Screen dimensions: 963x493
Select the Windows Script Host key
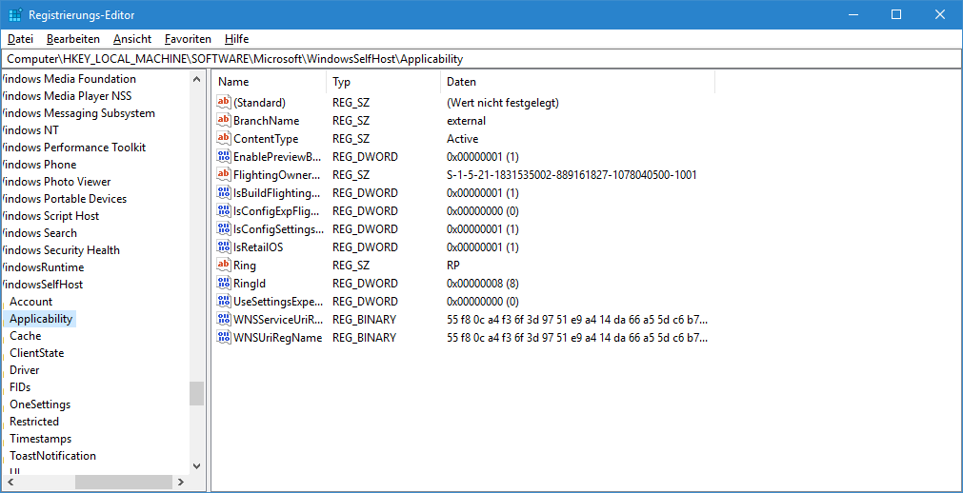(x=50, y=215)
